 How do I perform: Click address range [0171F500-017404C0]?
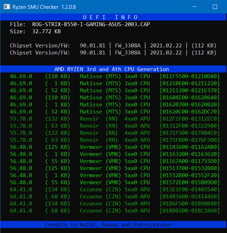point(190,133)
